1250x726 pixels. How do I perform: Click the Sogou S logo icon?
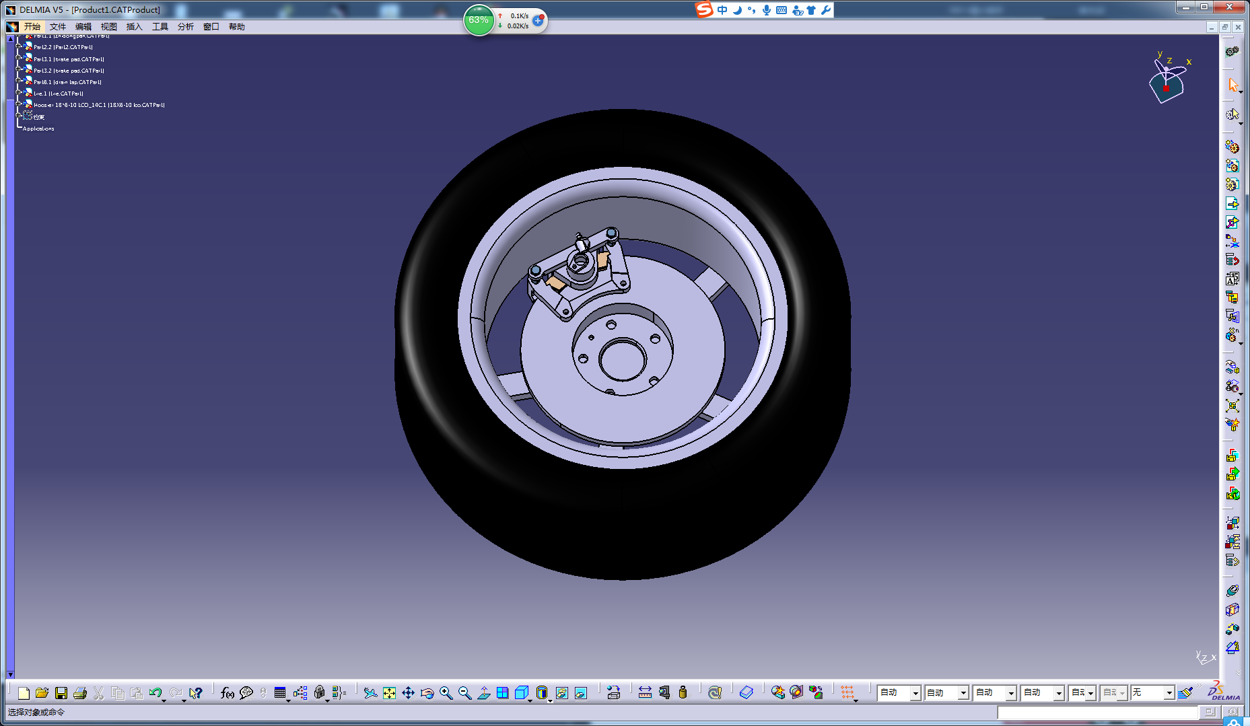(704, 10)
